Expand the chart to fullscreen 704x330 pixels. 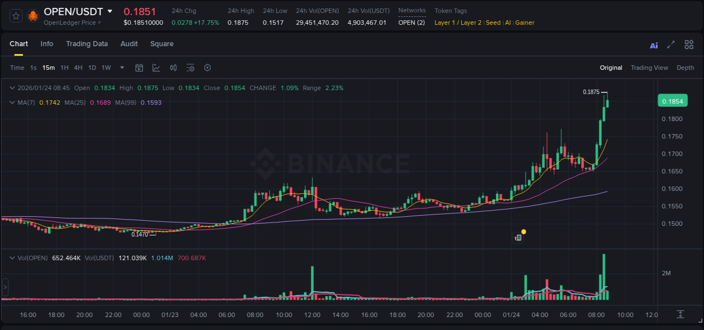tap(671, 44)
